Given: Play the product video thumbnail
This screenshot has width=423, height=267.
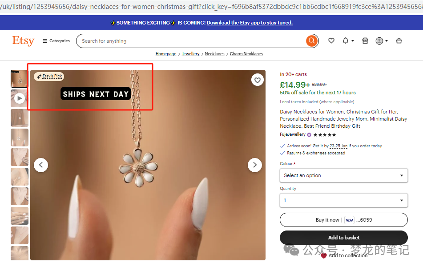Looking at the screenshot, I should click(20, 98).
